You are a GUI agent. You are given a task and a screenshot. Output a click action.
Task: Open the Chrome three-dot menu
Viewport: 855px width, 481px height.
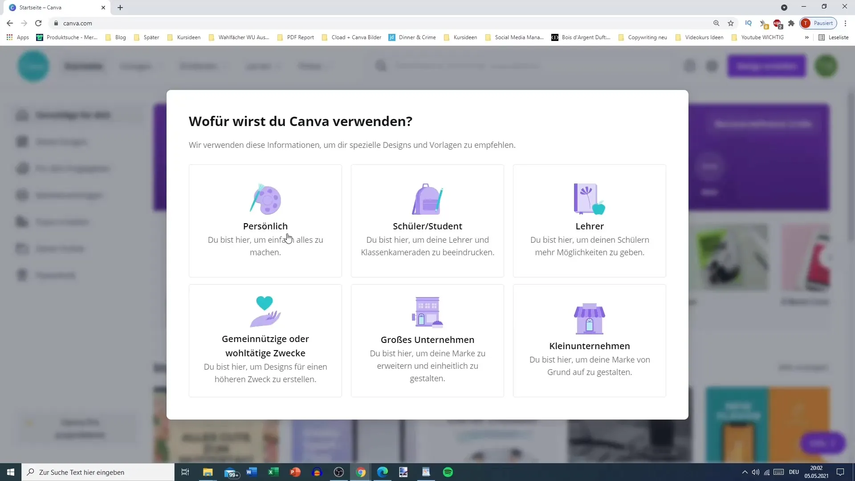(846, 23)
